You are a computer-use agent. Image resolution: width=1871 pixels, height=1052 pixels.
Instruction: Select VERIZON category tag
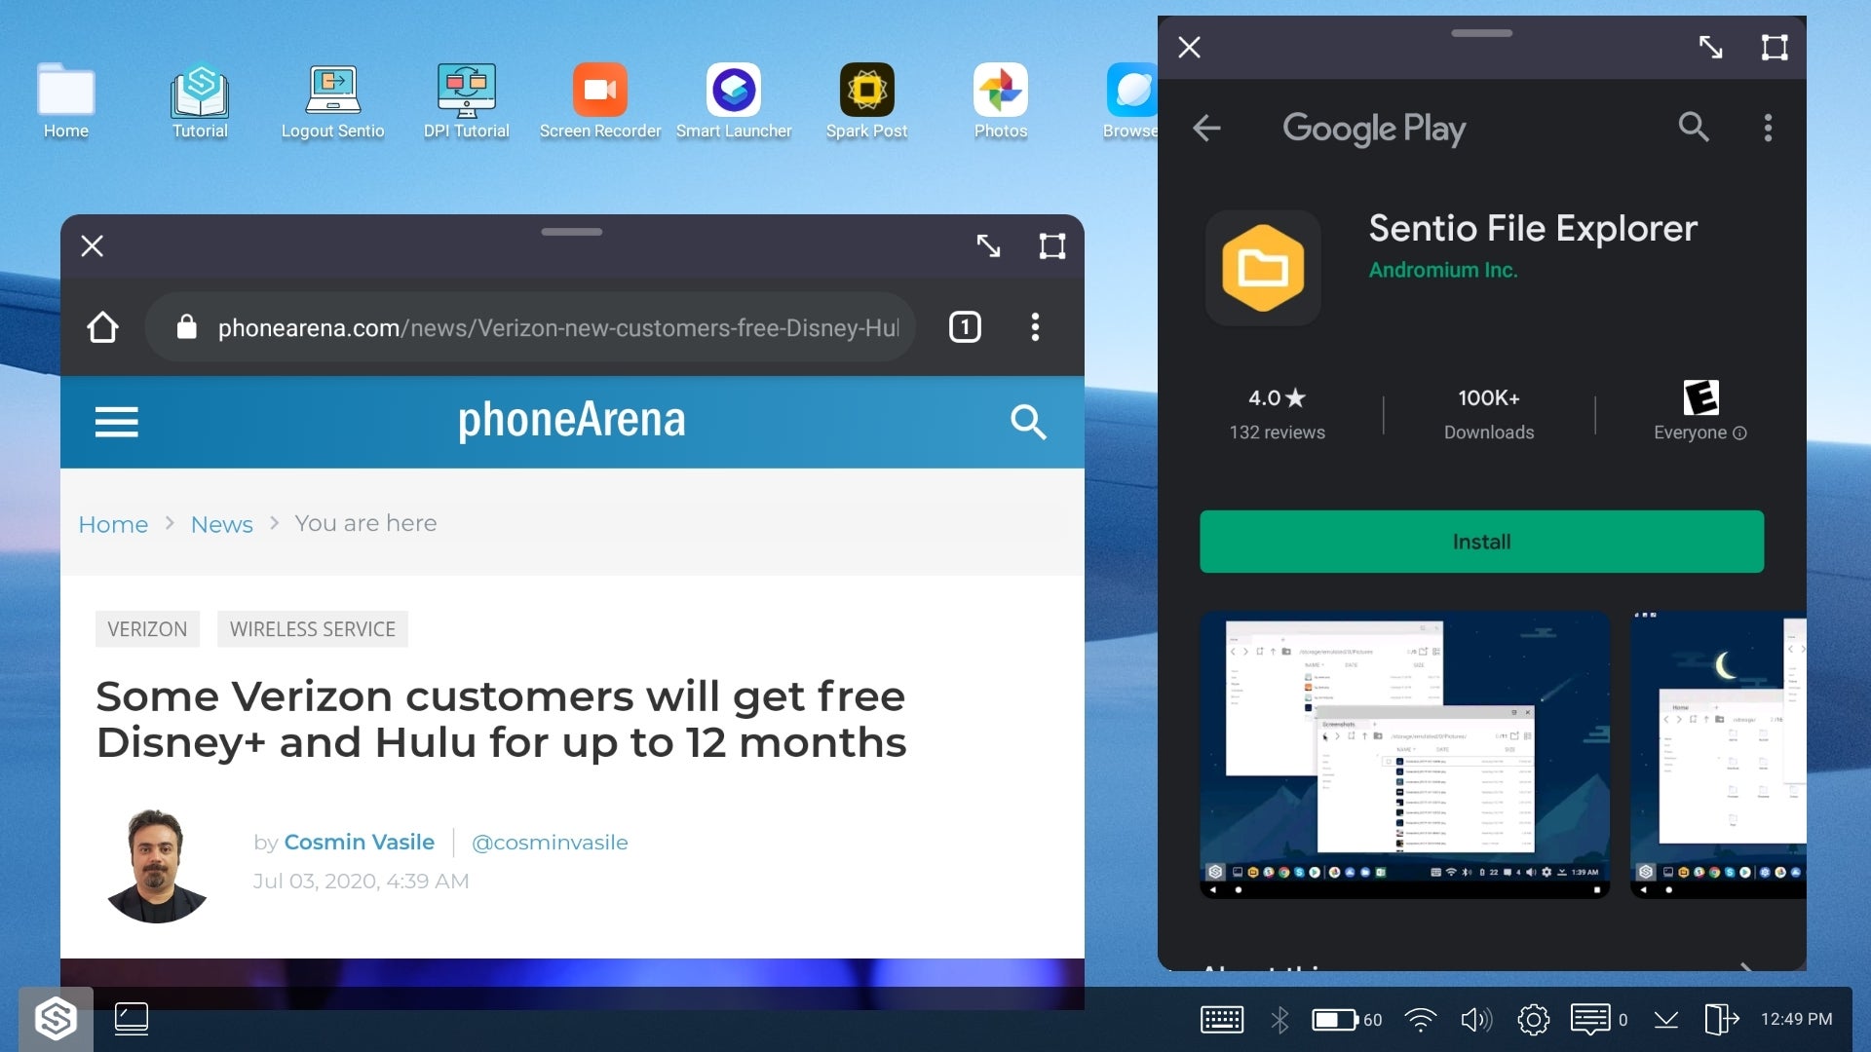146,628
